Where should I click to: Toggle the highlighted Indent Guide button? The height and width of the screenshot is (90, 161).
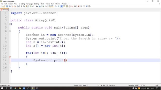tap(61, 6)
